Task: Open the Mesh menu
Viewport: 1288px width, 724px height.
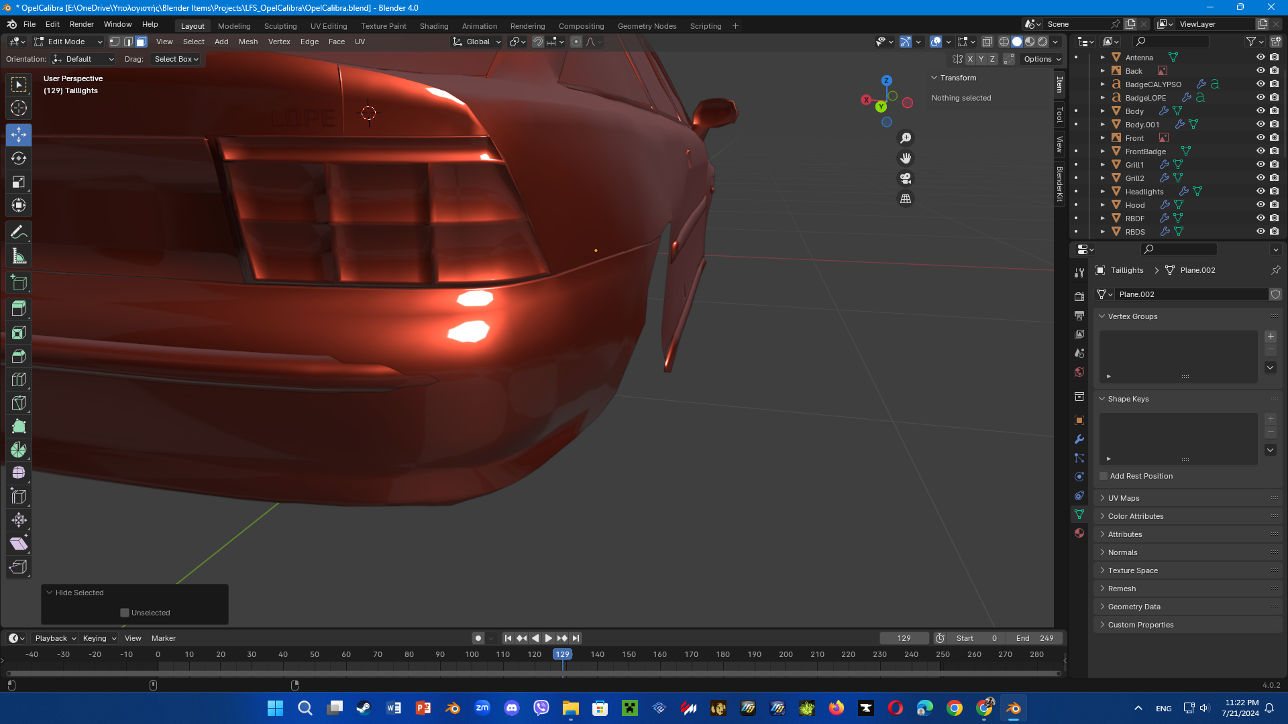Action: click(248, 42)
